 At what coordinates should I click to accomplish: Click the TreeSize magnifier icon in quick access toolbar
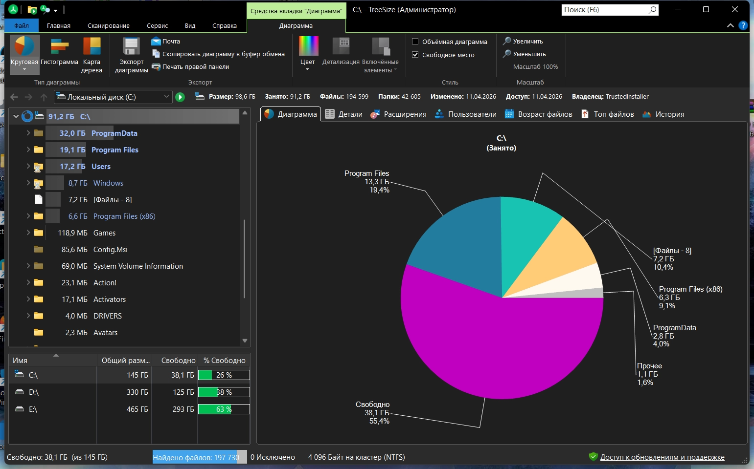tap(45, 9)
